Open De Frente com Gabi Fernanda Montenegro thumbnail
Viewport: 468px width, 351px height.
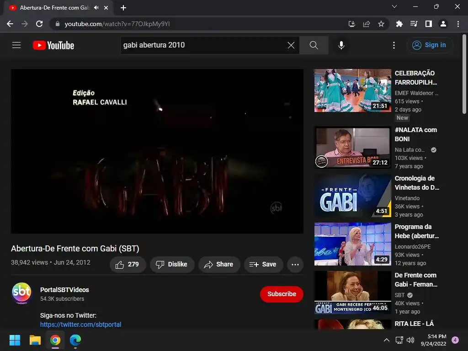[x=352, y=292]
